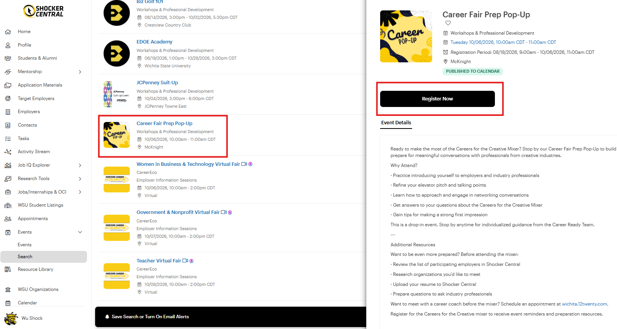Click the Target Employers bullseye icon
The image size is (617, 329).
click(x=8, y=99)
